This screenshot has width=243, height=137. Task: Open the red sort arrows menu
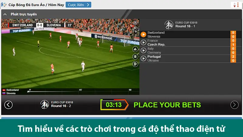point(236,5)
